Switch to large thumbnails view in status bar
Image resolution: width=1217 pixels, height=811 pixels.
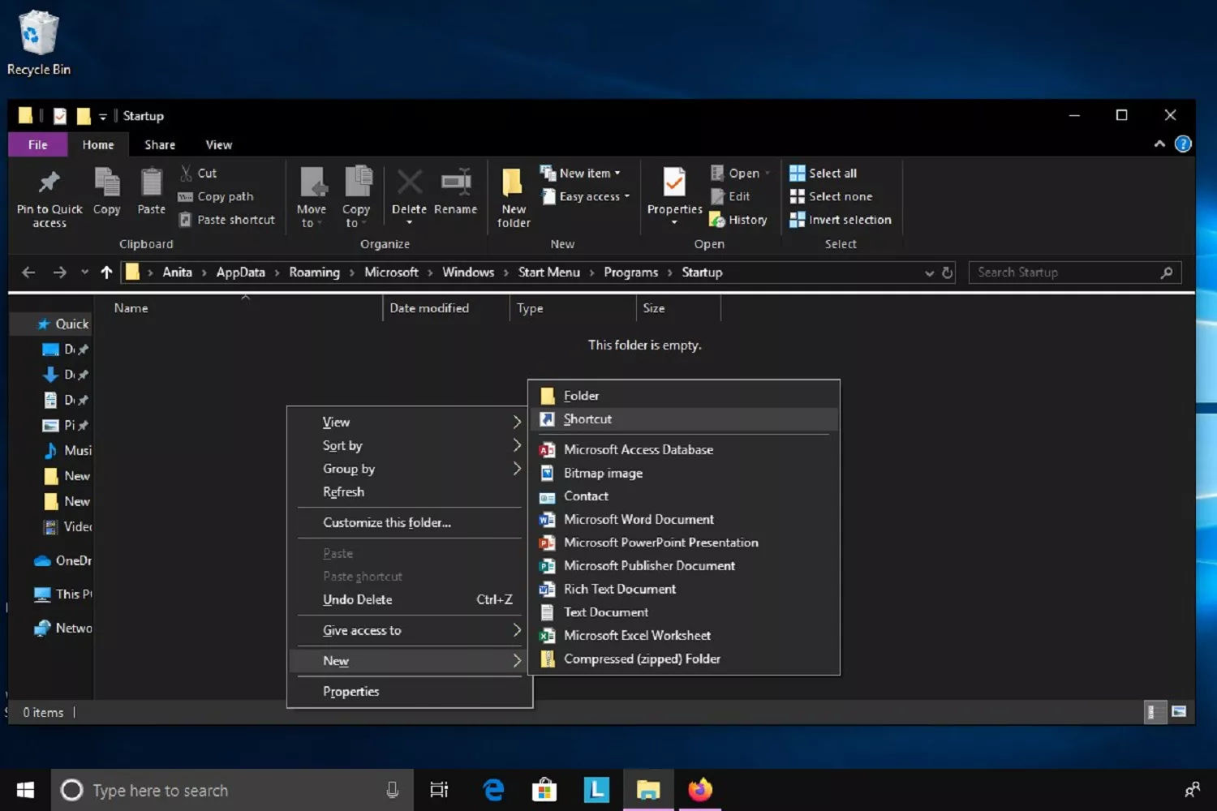click(1178, 711)
